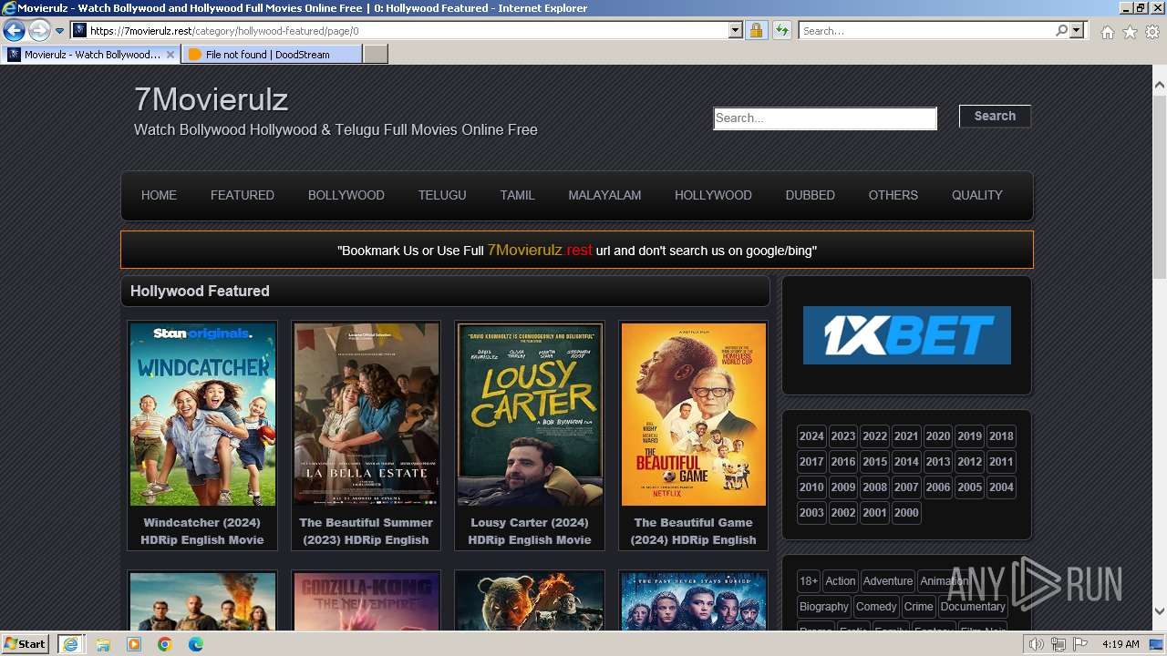The height and width of the screenshot is (656, 1167).
Task: Open the QUALITY menu item
Action: click(976, 195)
